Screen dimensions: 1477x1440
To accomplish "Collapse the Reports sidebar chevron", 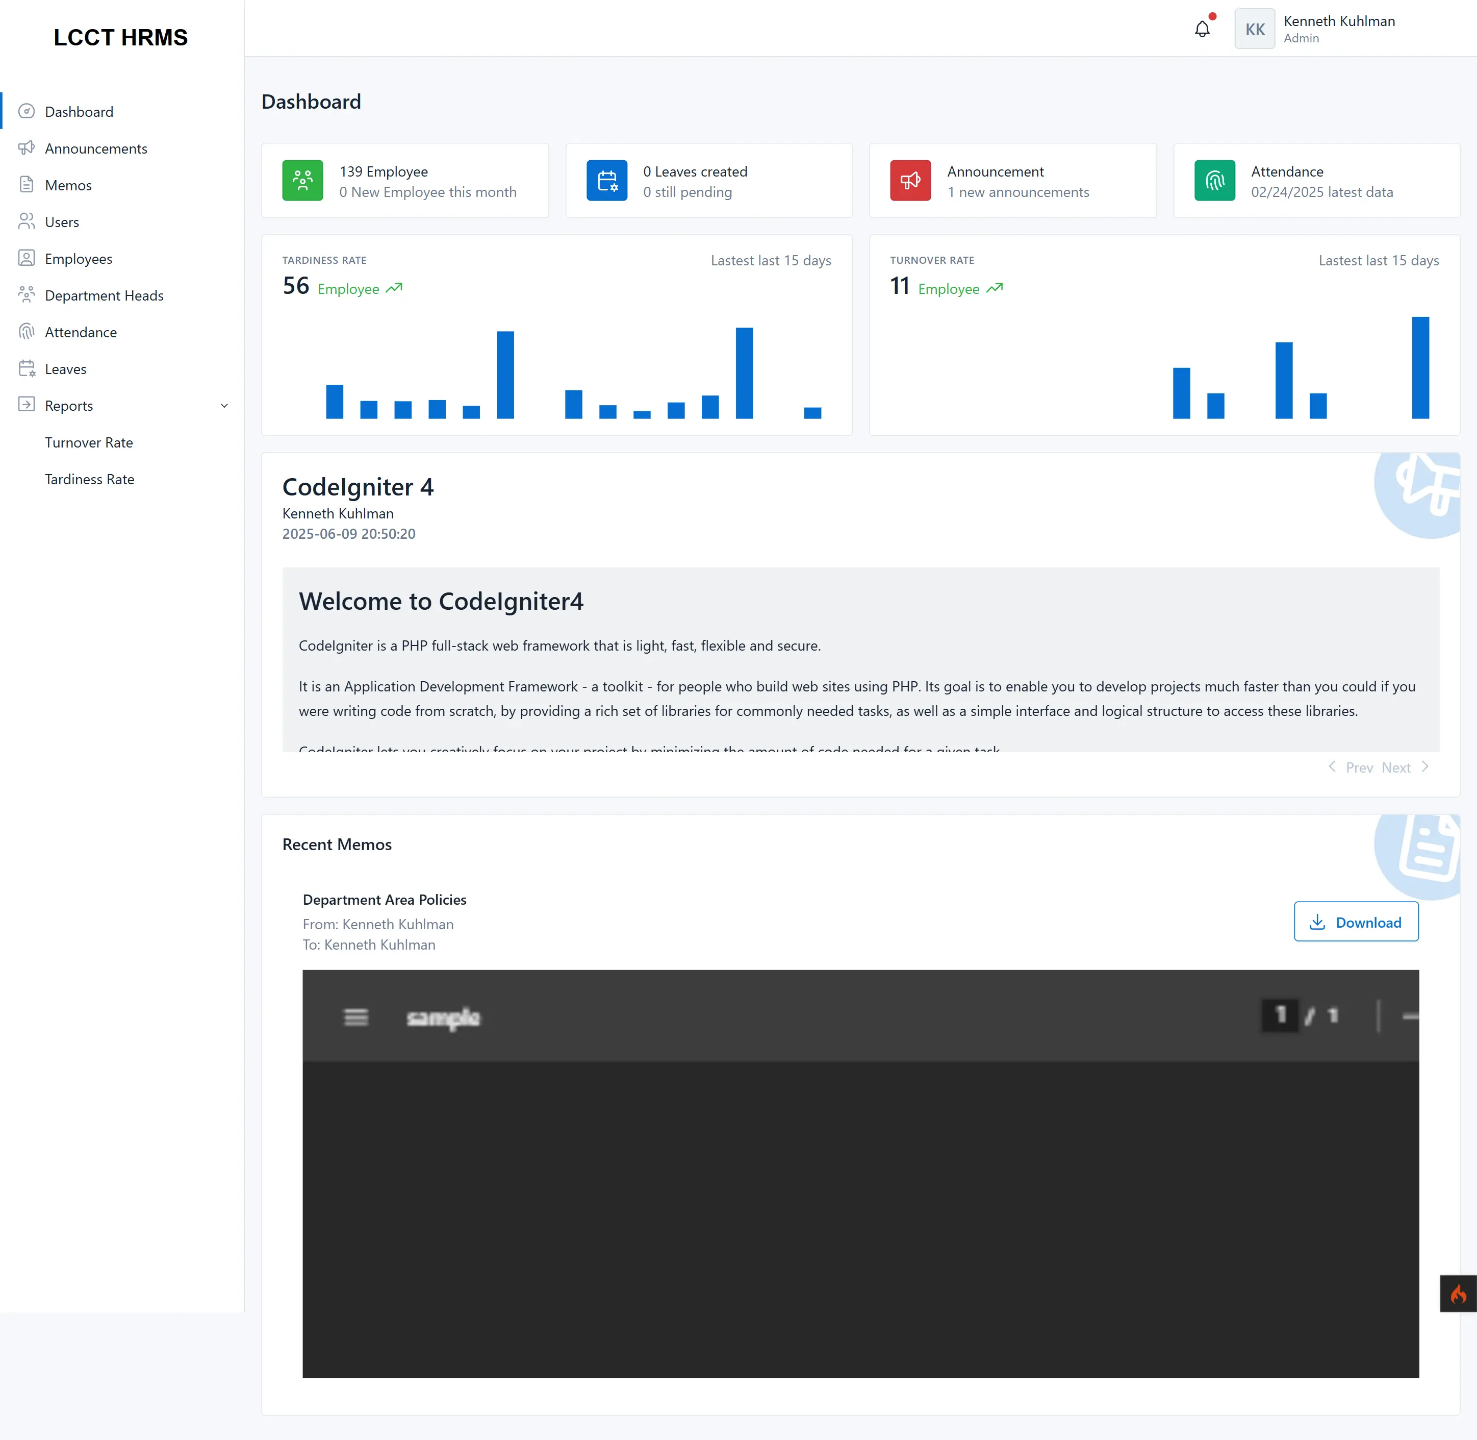I will (x=224, y=406).
